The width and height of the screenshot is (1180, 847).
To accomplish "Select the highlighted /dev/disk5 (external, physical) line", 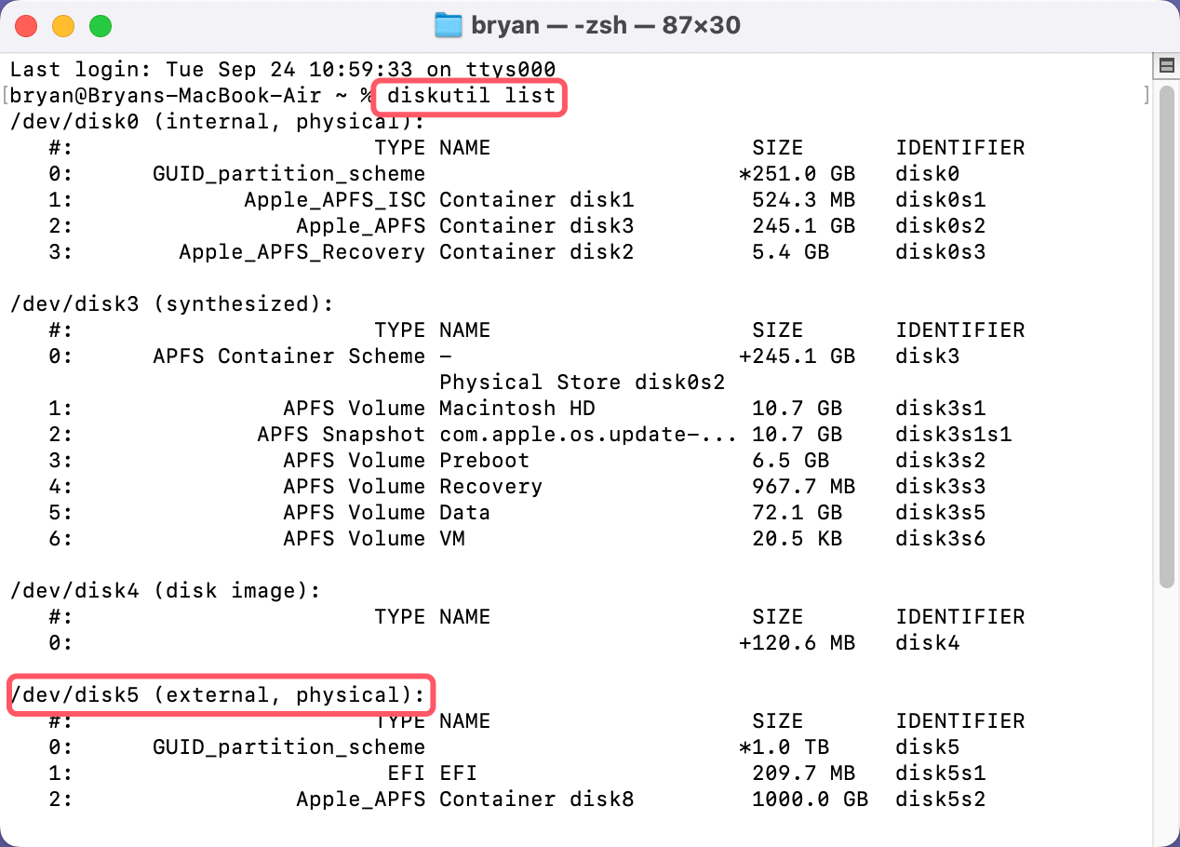I will click(x=220, y=694).
